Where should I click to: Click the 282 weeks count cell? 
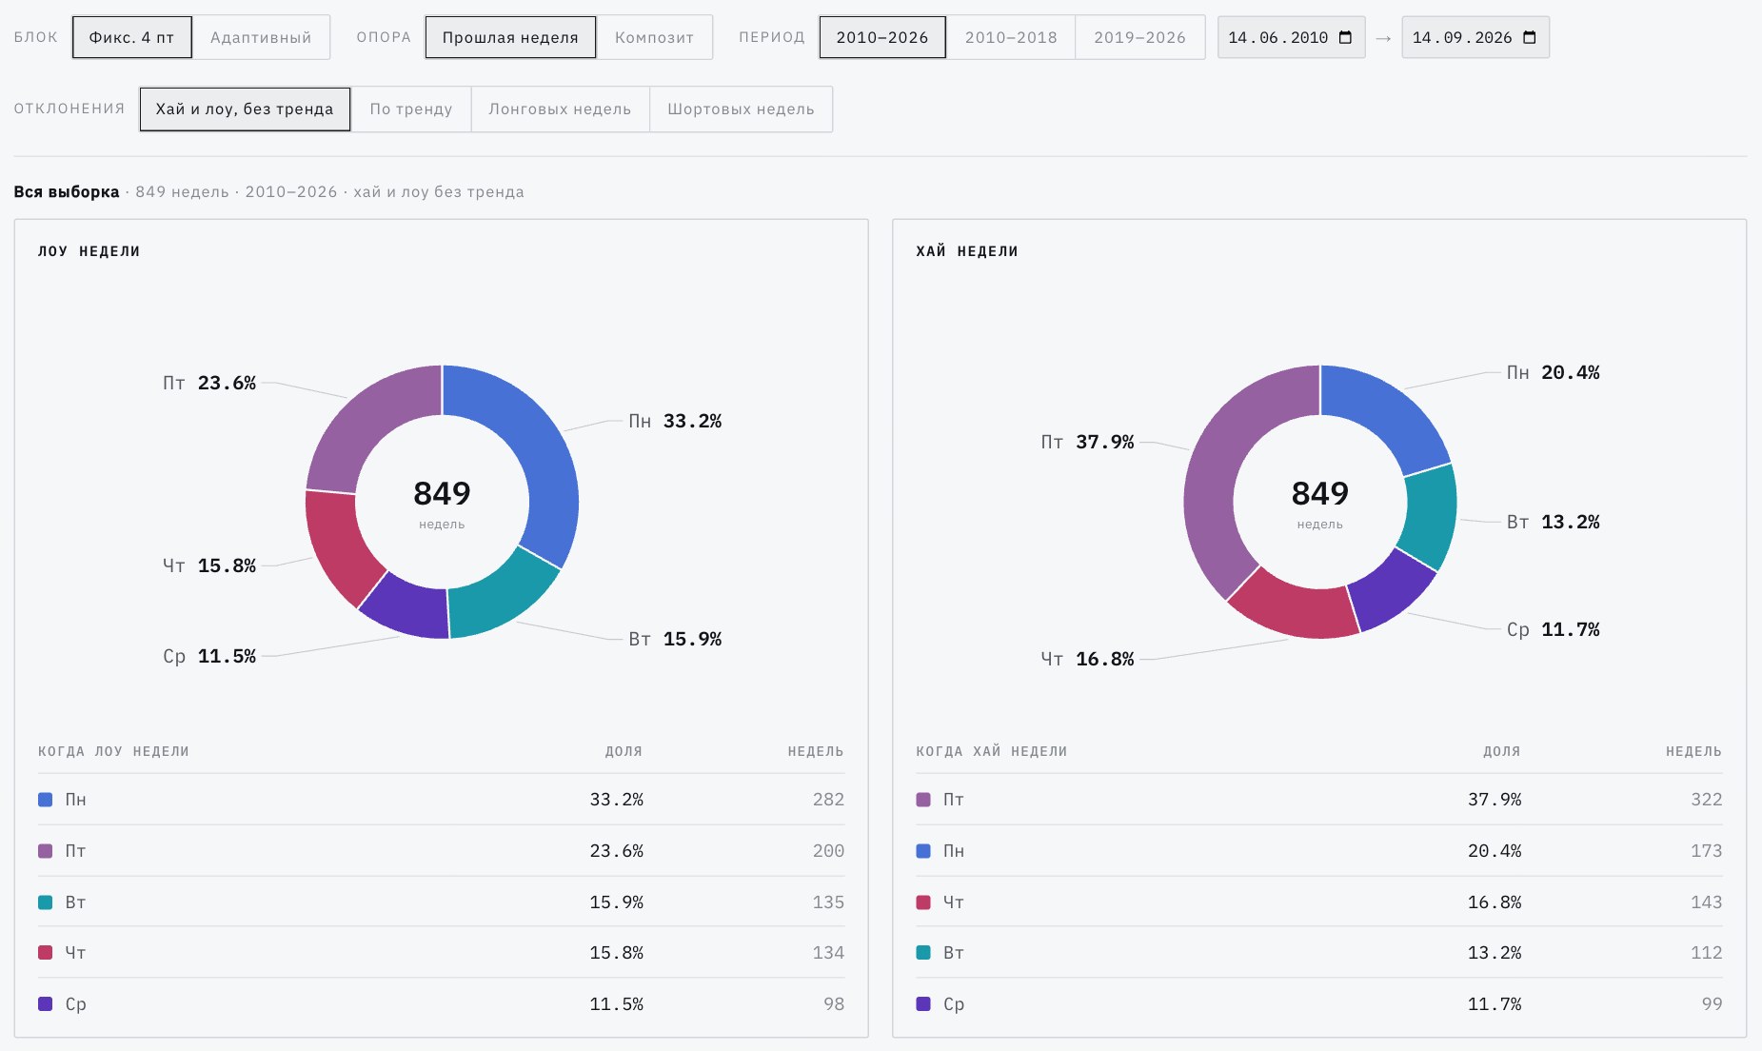[x=828, y=800]
